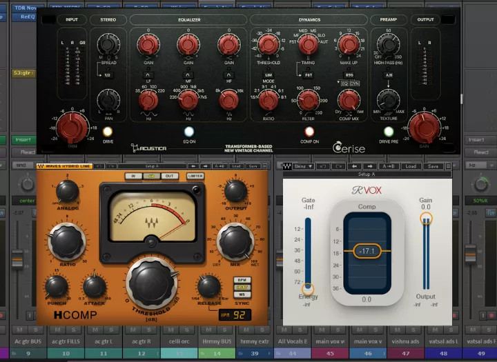Toggle the Cerise COMP ON button
This screenshot has width=497, height=362.
click(309, 132)
